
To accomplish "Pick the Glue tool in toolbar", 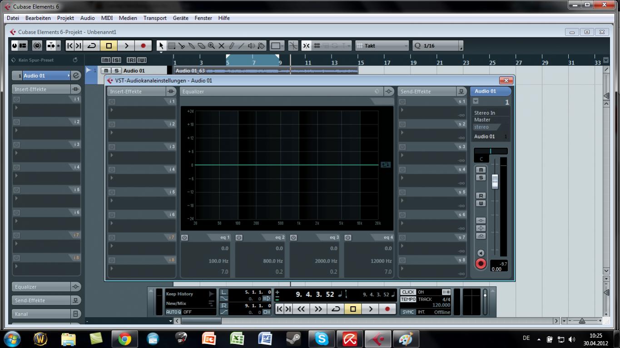I will point(192,46).
